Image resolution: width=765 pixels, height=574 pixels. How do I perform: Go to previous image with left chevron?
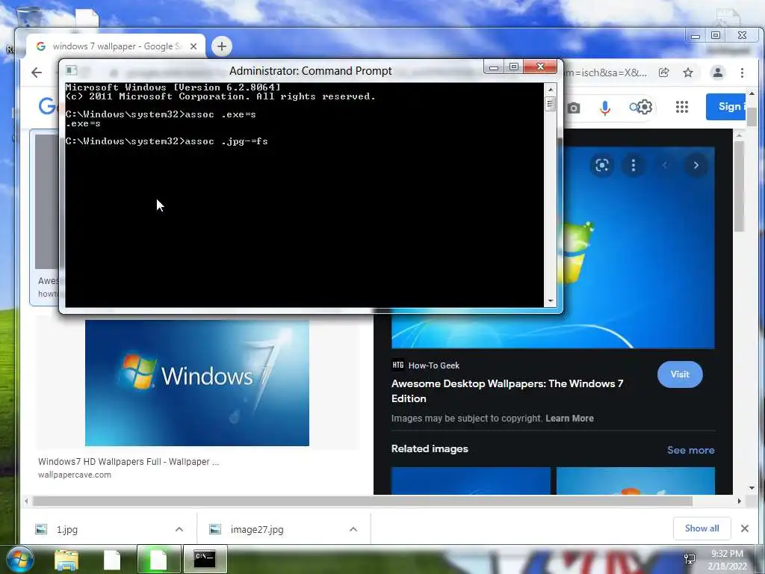[x=664, y=165]
